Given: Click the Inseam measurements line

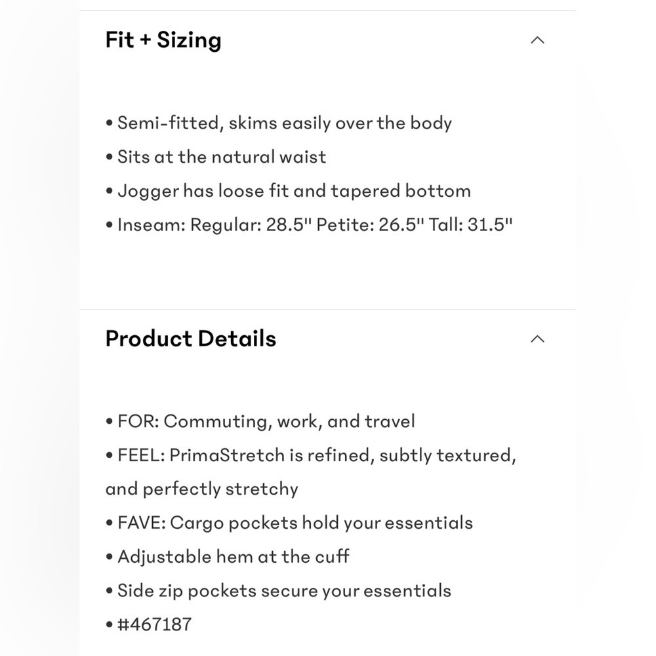Looking at the screenshot, I should click(309, 224).
